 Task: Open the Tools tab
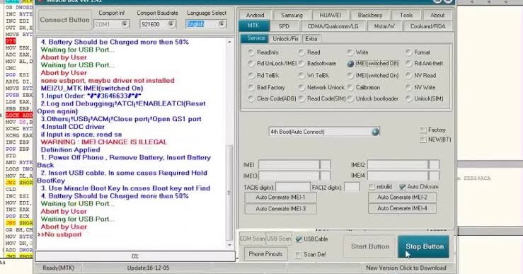(x=406, y=16)
